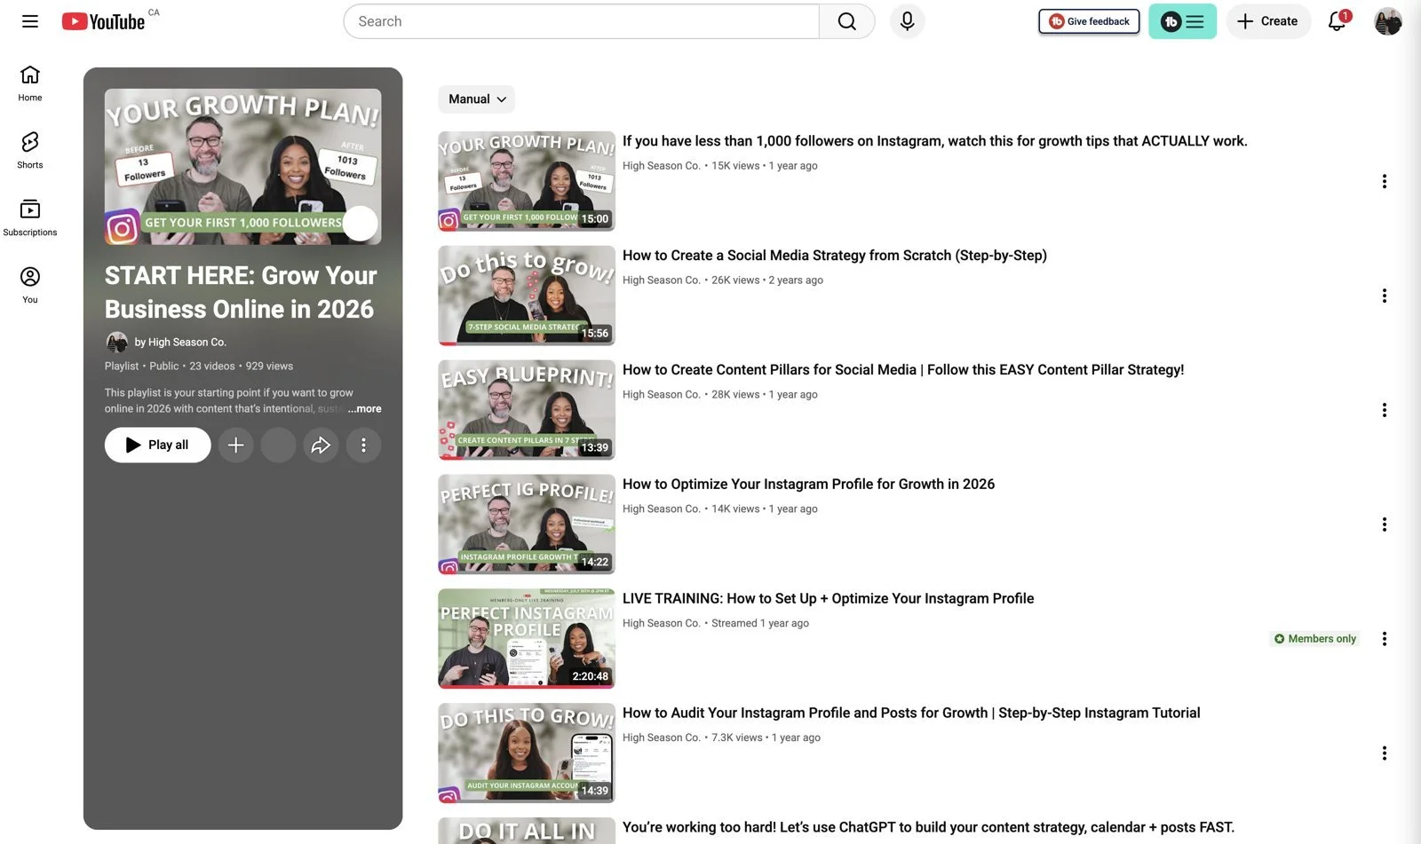
Task: Click Give feedback button
Action: pos(1089,21)
